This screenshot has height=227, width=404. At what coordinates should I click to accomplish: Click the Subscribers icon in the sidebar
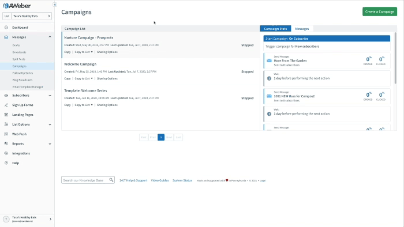pyautogui.click(x=6, y=96)
